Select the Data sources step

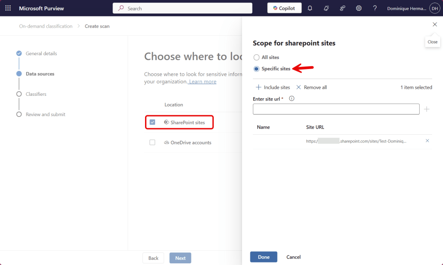pyautogui.click(x=41, y=73)
